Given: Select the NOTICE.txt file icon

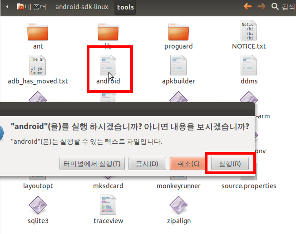Looking at the screenshot, I should [249, 30].
